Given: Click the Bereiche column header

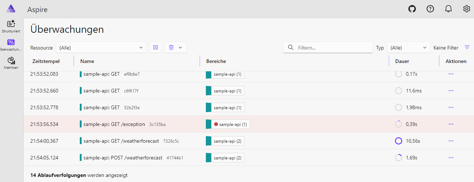Looking at the screenshot, I should pyautogui.click(x=216, y=61).
